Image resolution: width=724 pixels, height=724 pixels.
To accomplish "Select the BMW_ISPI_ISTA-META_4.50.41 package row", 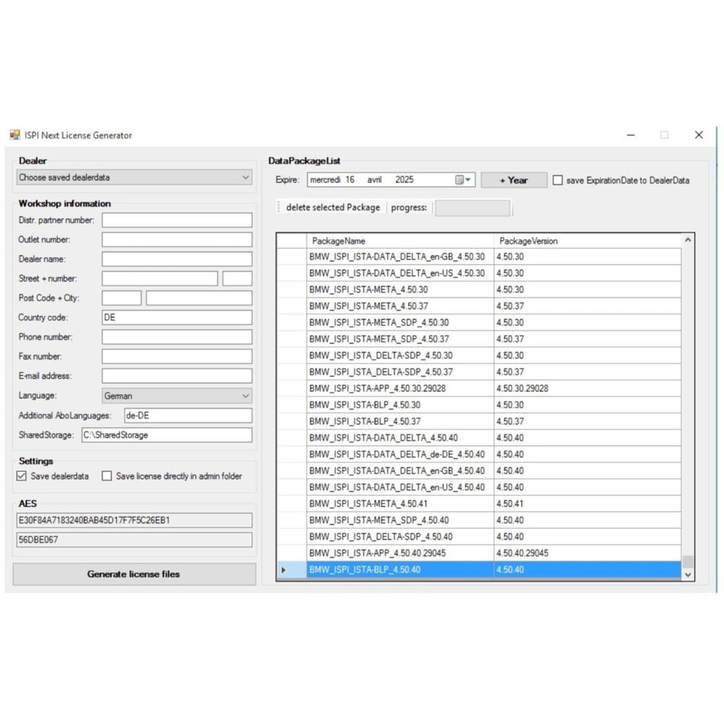I will (x=381, y=503).
